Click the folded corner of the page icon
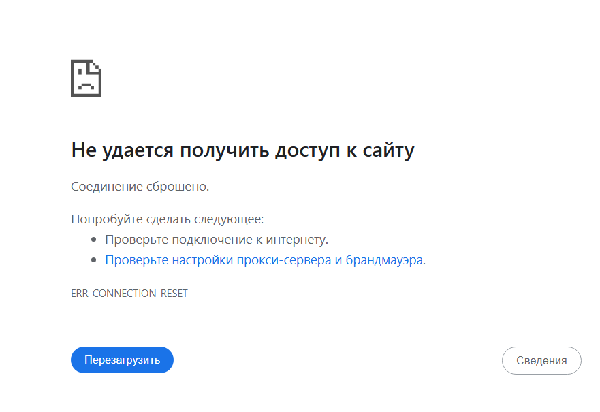This screenshot has height=412, width=600. click(x=95, y=66)
